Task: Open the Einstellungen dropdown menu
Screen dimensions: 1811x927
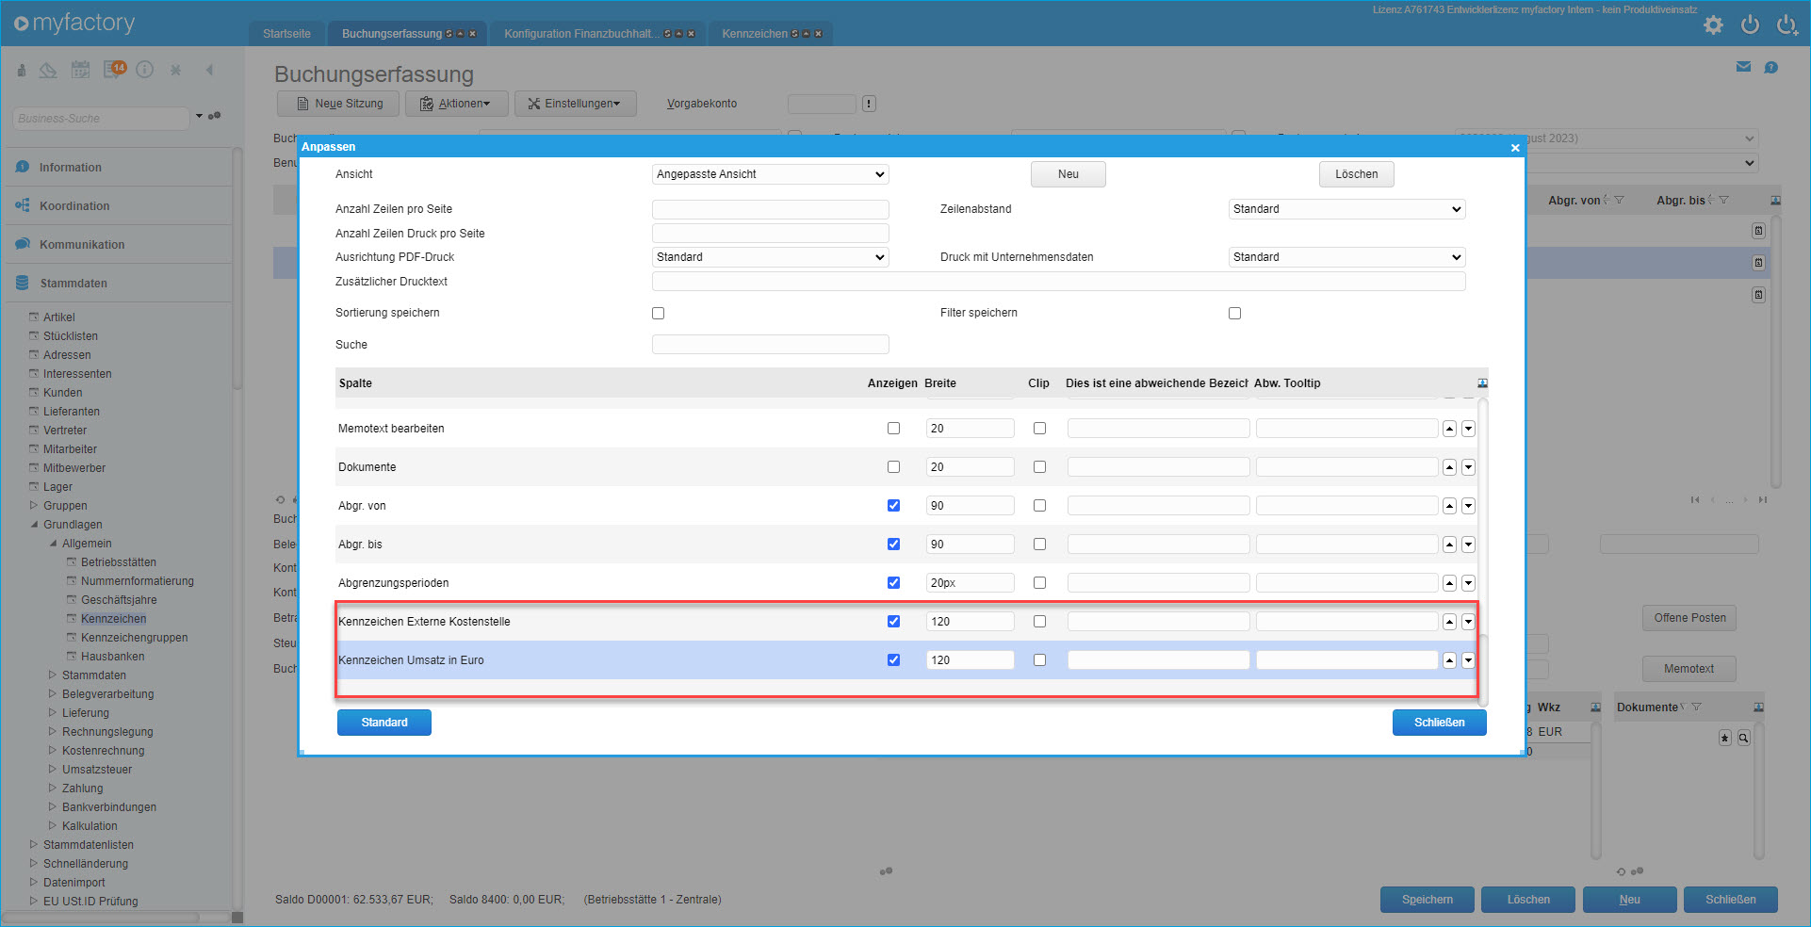Action: [575, 104]
